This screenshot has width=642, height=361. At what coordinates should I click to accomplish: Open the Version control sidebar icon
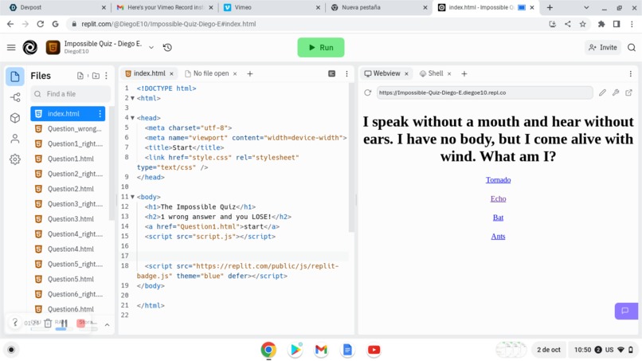(15, 97)
